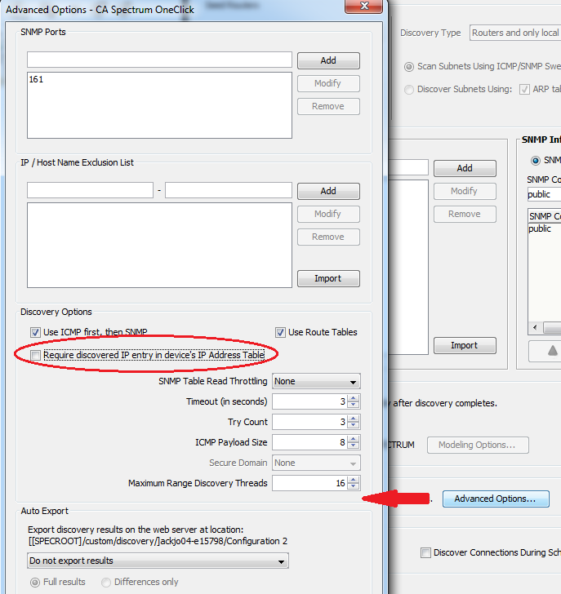Screen dimensions: 561x594
Task: Focus exclusion range end address field
Action: click(229, 190)
